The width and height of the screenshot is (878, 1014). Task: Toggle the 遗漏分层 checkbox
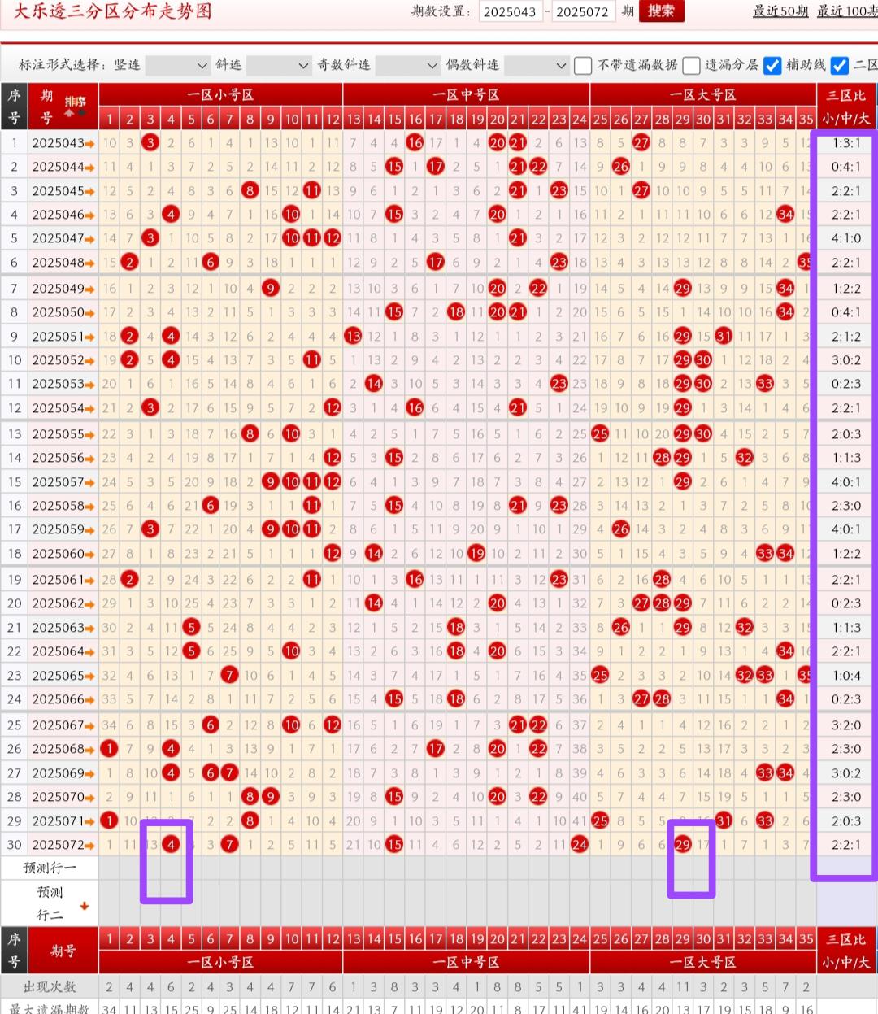pyautogui.click(x=691, y=65)
